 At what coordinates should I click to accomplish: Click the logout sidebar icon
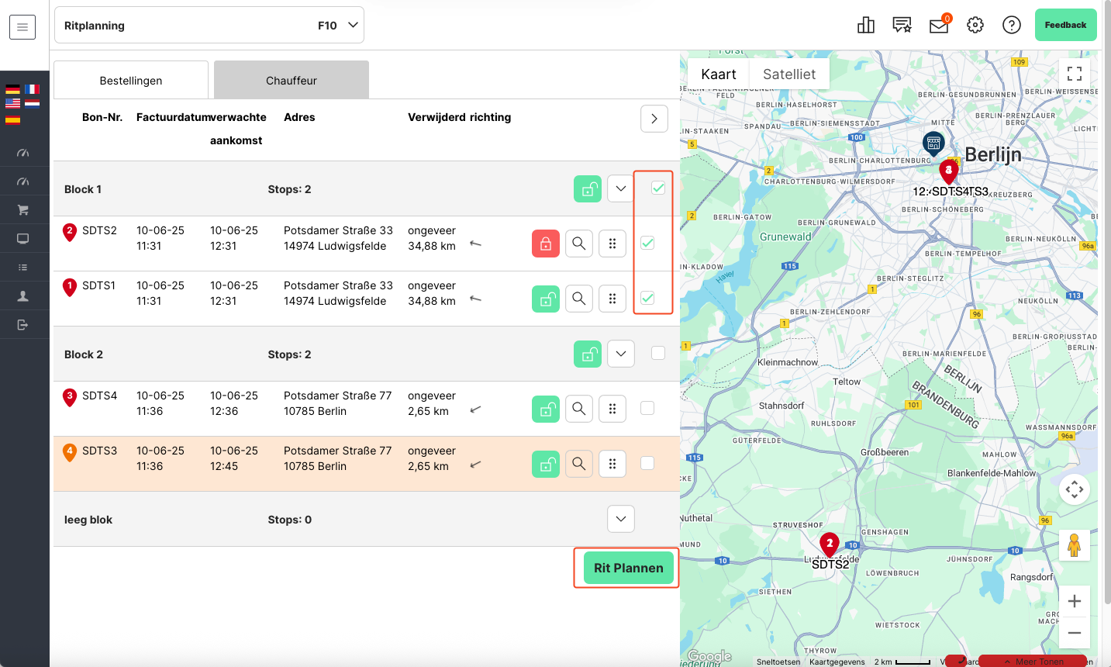(22, 324)
